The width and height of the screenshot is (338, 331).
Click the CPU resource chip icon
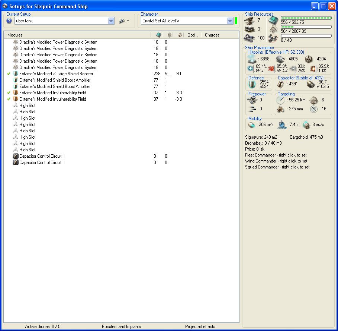coord(273,21)
